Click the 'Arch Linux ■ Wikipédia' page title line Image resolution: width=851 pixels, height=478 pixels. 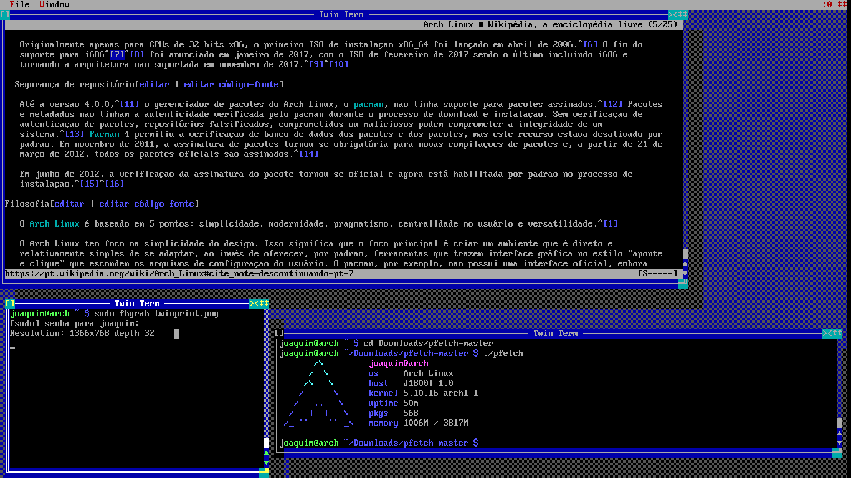tap(551, 24)
